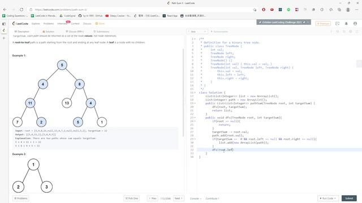This screenshot has height=203, width=362.
Task: Click the LeetCode logo
Action: [20, 24]
